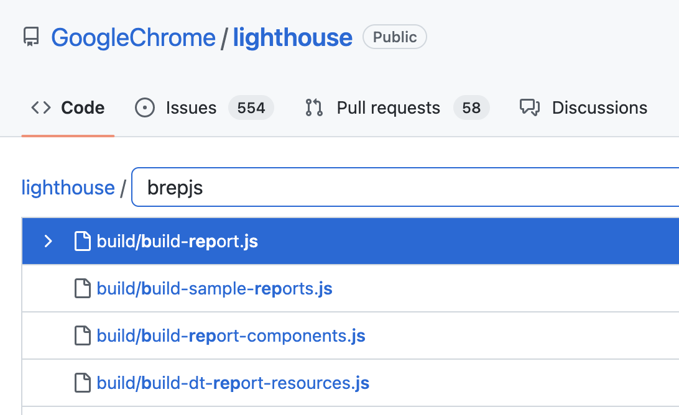The width and height of the screenshot is (679, 415).
Task: Open the GoogleChrome organization link
Action: coord(133,38)
